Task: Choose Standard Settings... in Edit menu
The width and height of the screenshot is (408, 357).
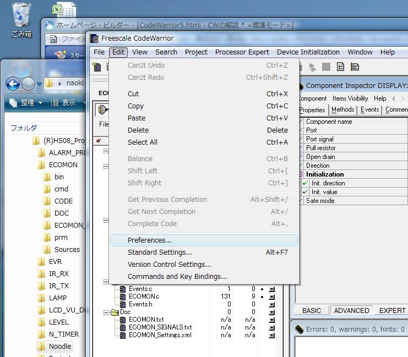Action: pos(204,252)
